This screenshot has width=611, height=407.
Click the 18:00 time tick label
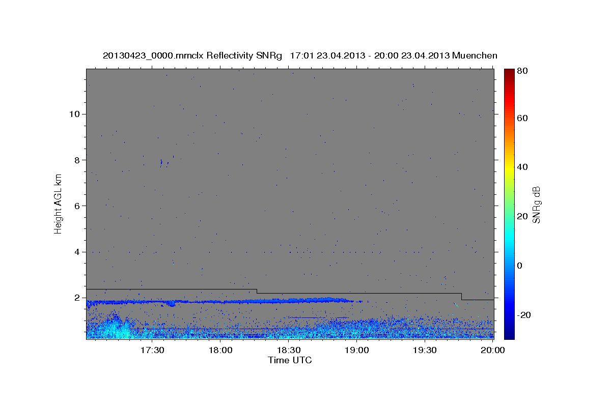[x=220, y=351]
